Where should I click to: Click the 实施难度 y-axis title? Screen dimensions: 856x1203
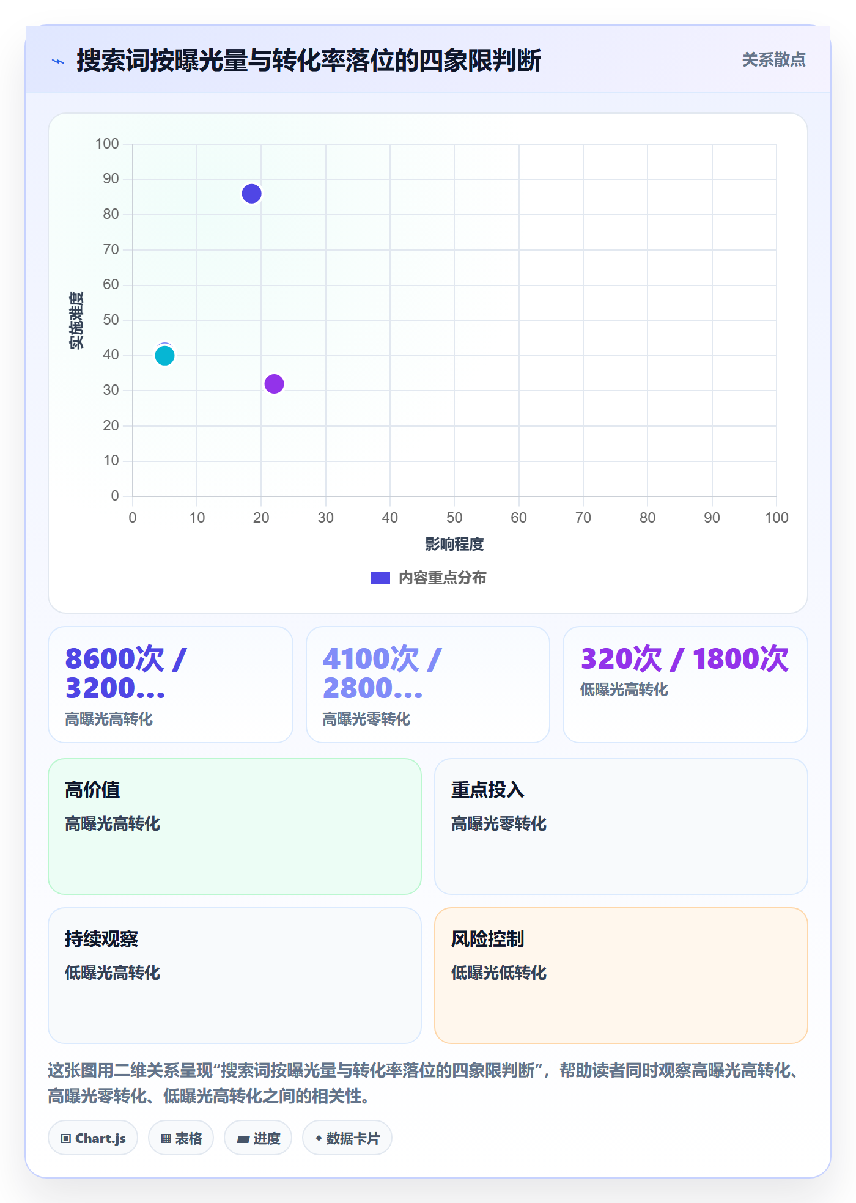click(x=76, y=320)
